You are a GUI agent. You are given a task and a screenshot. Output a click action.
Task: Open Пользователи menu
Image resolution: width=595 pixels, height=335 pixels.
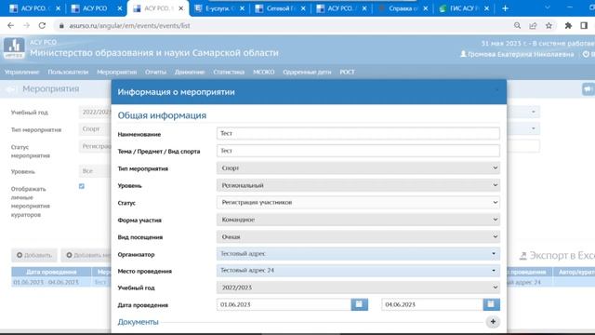68,72
